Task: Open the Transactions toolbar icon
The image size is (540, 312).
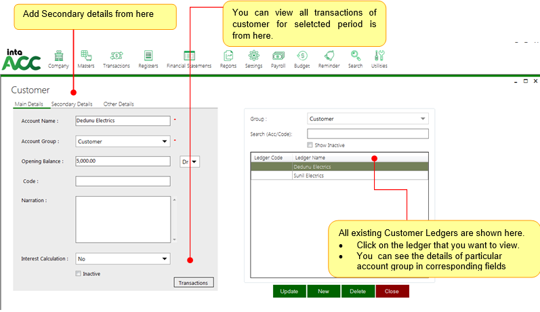Action: pyautogui.click(x=116, y=56)
